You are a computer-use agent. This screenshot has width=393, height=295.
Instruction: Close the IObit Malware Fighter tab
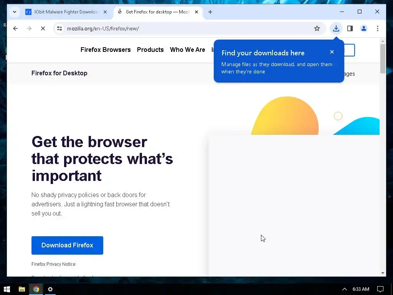105,12
